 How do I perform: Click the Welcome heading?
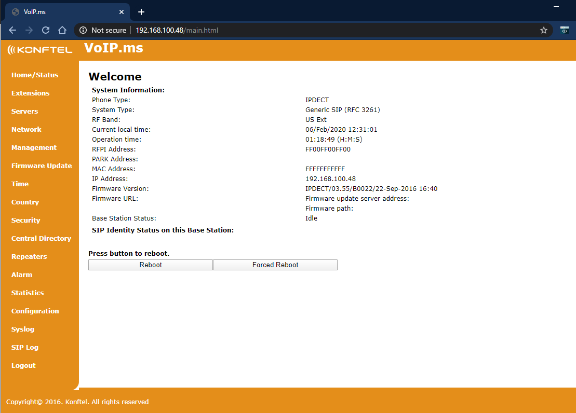(115, 76)
